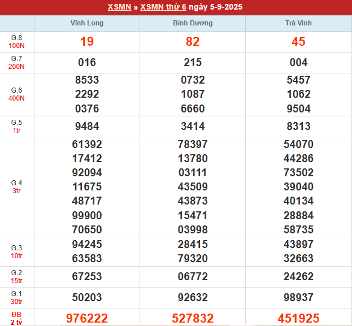The width and height of the screenshot is (352, 326).
Task: Click G.7 number 016
Action: click(x=87, y=62)
